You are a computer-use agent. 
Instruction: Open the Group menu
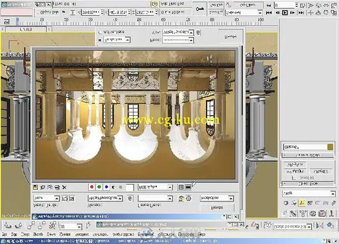click(38, 234)
